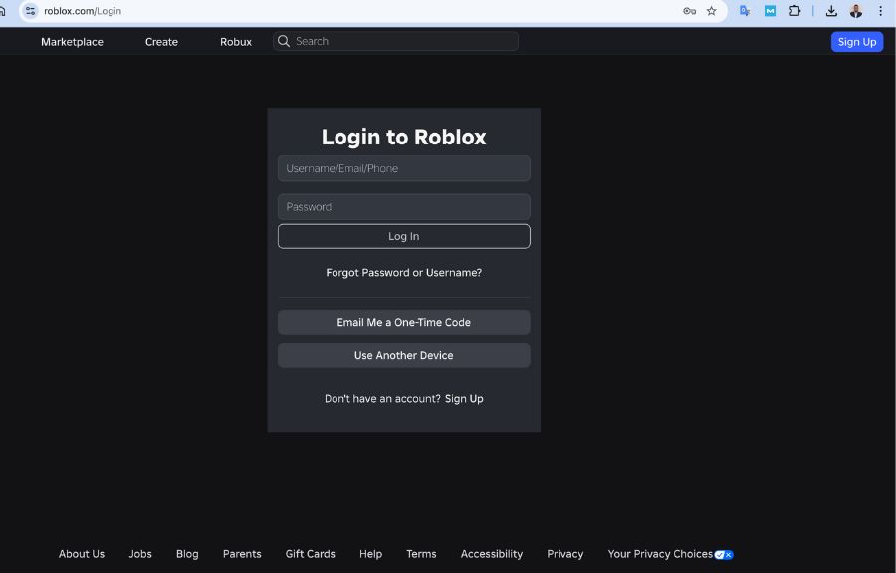
Task: Open the Create nav item
Action: [161, 42]
